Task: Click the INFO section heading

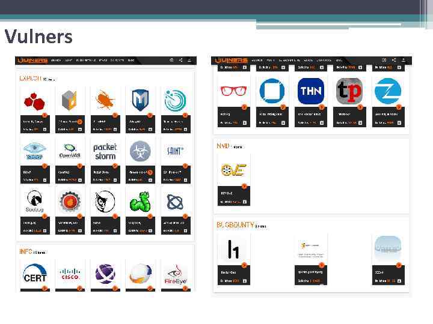Action: [x=26, y=251]
